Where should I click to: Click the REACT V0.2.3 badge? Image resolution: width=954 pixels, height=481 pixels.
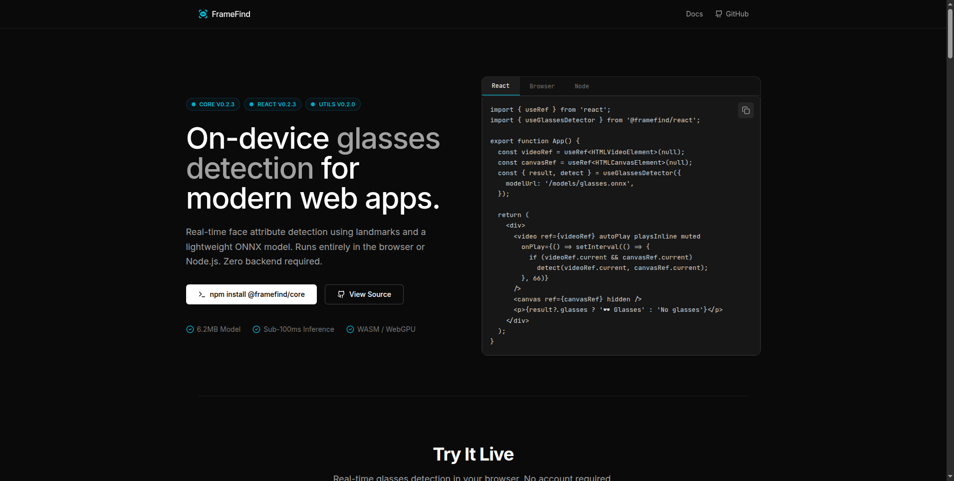click(272, 104)
